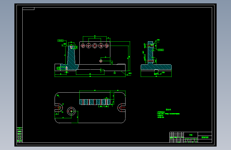This screenshot has height=150, width=231.
Task: Select the revision table on the left border
Action: pos(20,135)
